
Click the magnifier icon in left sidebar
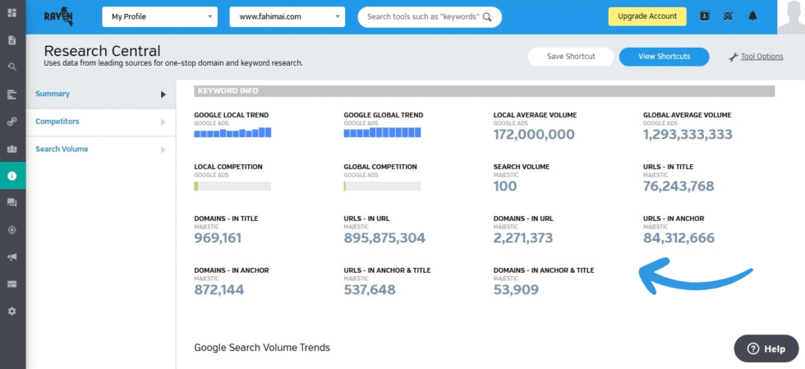click(x=11, y=67)
